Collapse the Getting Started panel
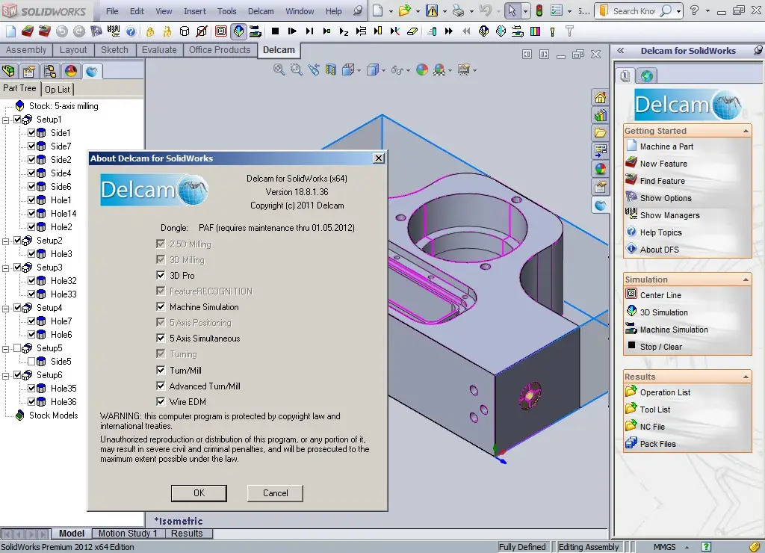 (x=746, y=131)
